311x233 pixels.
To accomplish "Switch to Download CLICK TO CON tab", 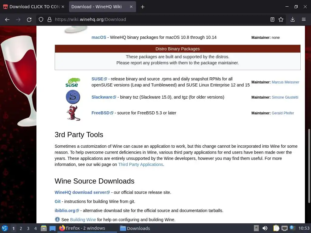I will click(x=34, y=7).
